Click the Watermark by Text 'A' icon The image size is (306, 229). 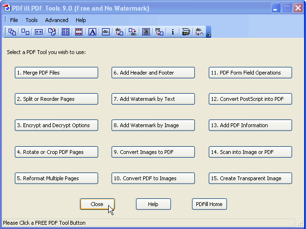[x=92, y=32]
